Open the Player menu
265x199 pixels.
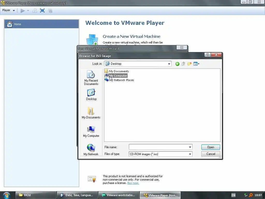coord(9,10)
